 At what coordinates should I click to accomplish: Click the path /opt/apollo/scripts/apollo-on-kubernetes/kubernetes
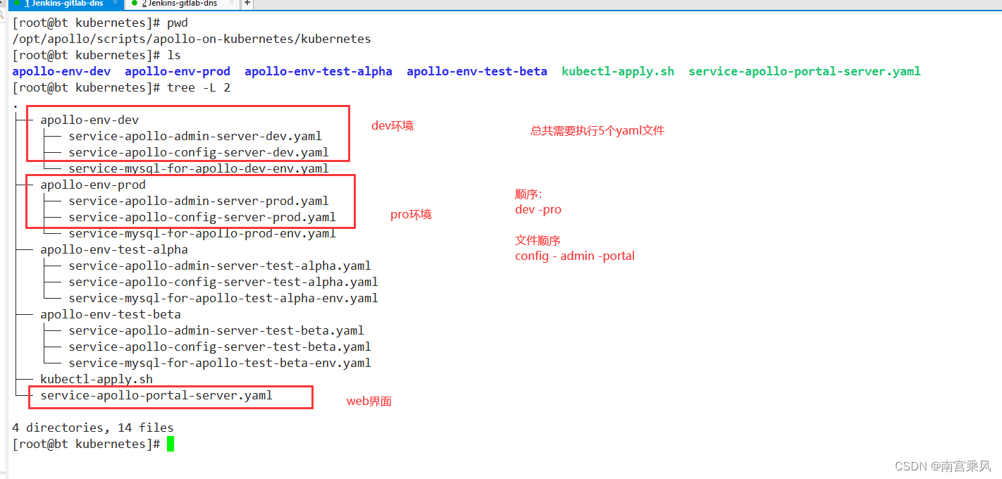point(192,39)
